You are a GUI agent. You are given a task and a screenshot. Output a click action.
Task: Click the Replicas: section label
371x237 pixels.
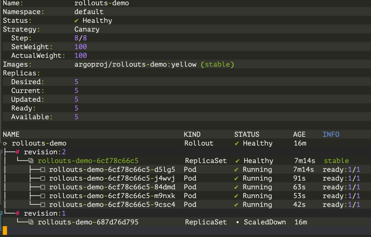pyautogui.click(x=21, y=73)
